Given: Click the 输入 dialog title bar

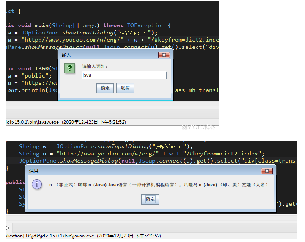Looking at the screenshot, I should tap(110, 55).
